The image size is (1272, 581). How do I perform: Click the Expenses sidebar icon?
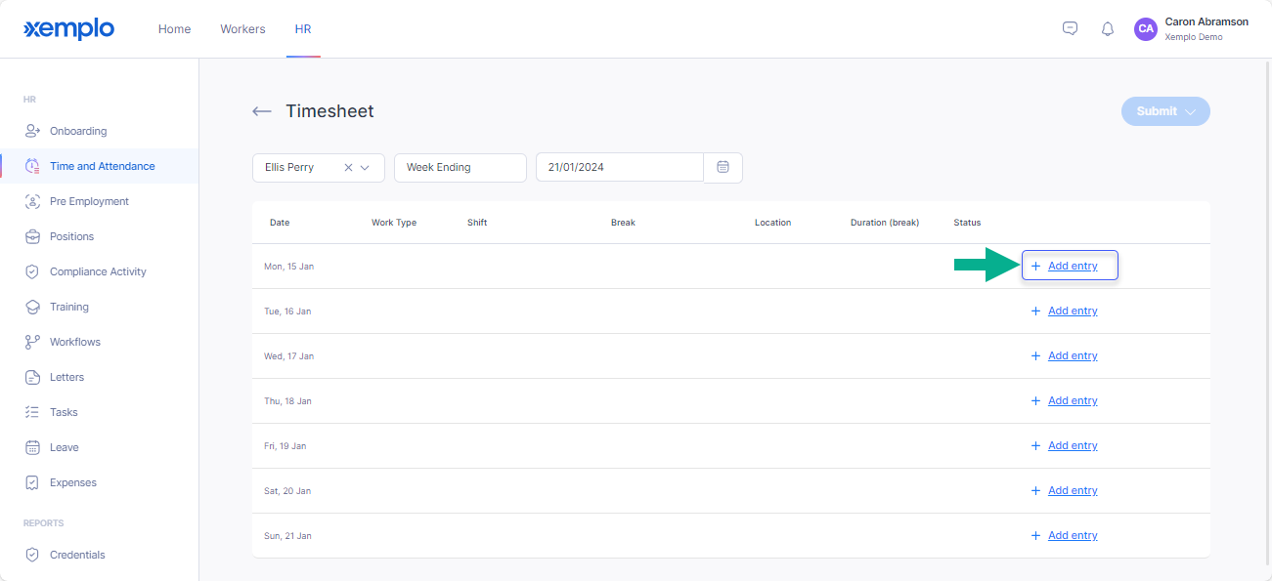[x=32, y=482]
